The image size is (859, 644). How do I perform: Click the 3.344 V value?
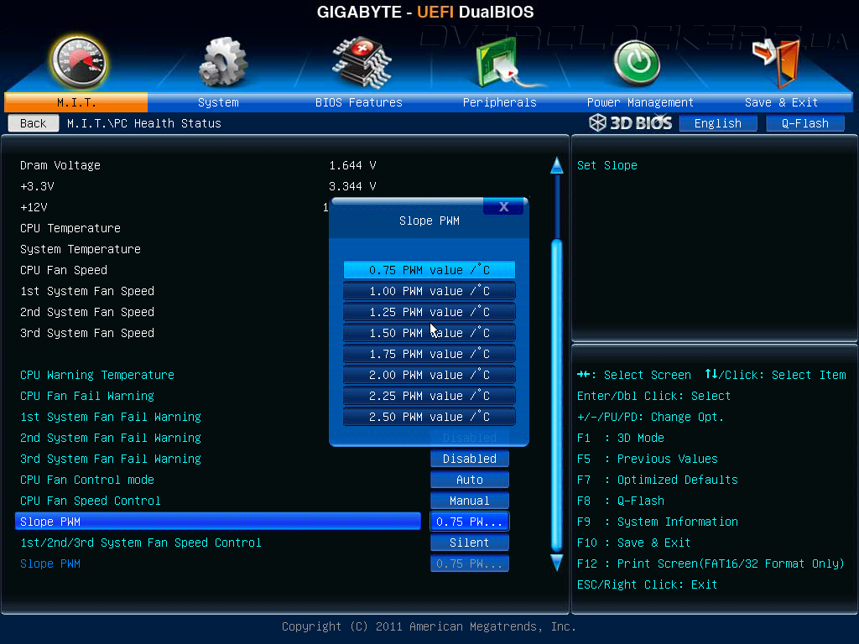352,186
